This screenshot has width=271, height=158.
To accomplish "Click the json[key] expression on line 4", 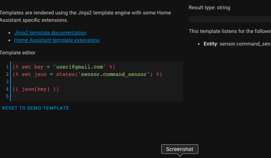I will click(x=36, y=89).
